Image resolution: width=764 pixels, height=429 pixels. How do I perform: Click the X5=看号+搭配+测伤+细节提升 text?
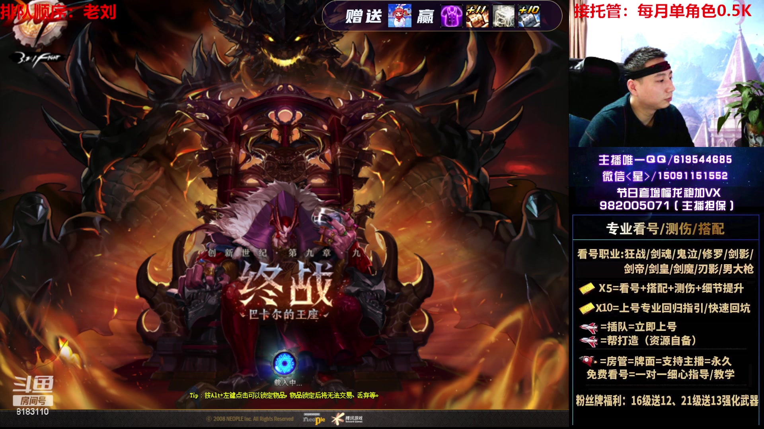671,288
